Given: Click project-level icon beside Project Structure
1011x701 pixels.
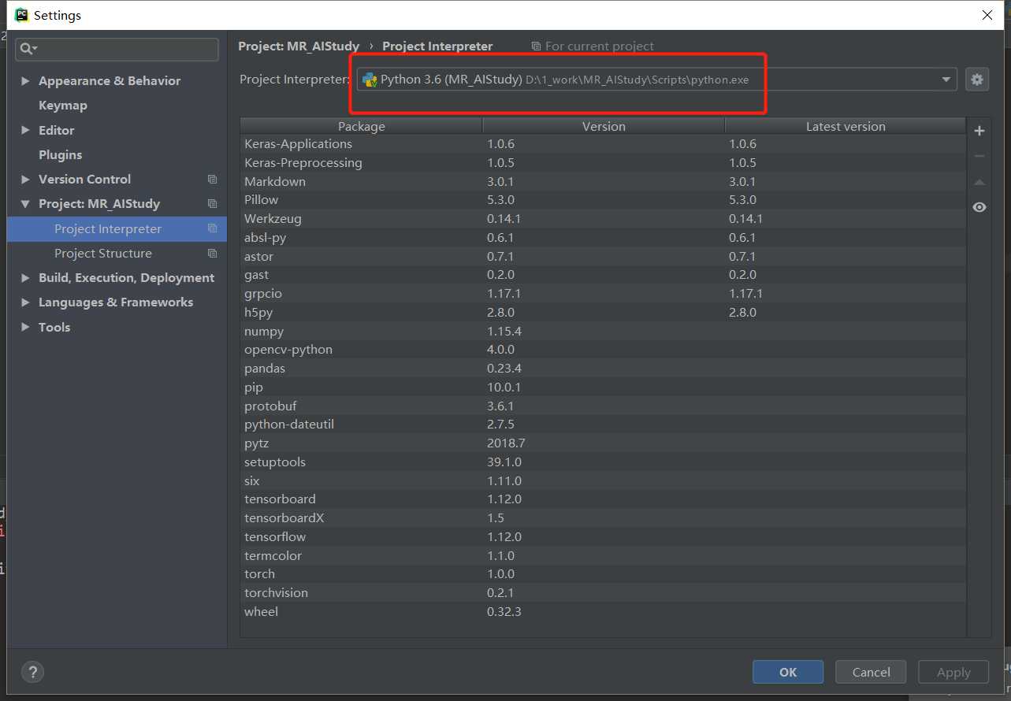Looking at the screenshot, I should 212,254.
